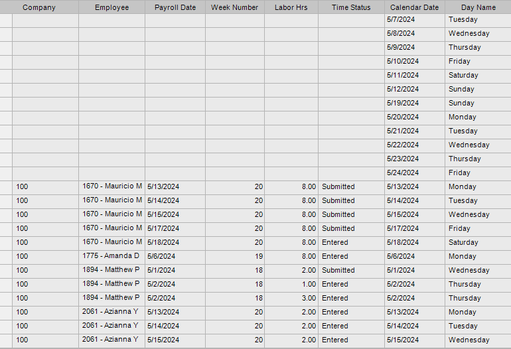
Task: Select the 5/12/2024 calendar date cell
Action: click(x=415, y=90)
